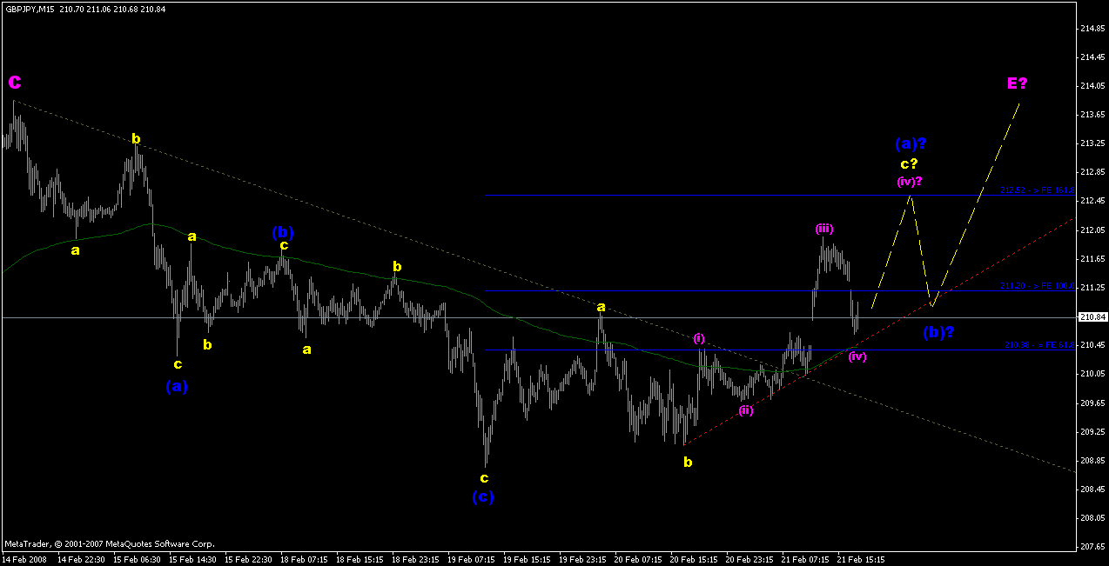Viewport: 1109px width, 566px height.
Task: Click price level 212.85 on the axis
Action: click(x=1093, y=172)
